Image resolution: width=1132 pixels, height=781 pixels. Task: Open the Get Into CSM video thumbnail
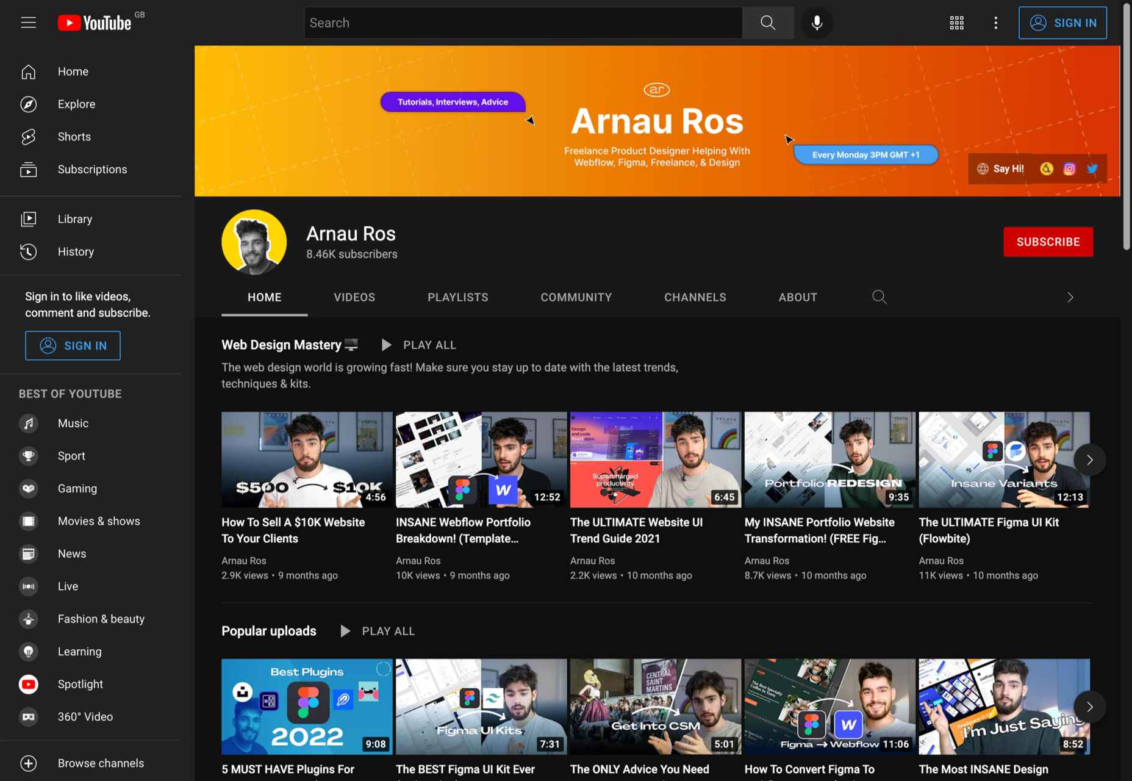[x=656, y=707]
